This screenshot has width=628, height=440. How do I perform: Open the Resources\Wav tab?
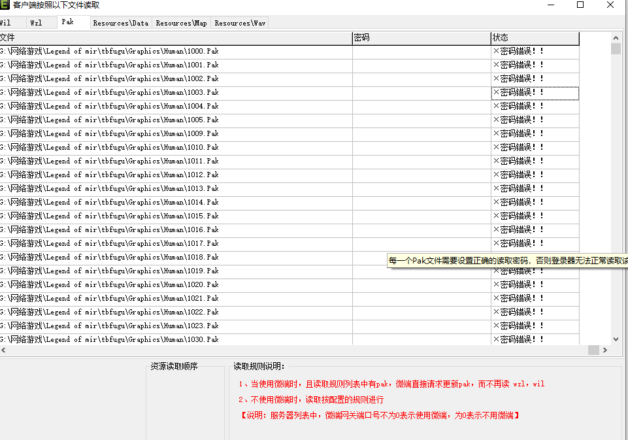pos(240,23)
